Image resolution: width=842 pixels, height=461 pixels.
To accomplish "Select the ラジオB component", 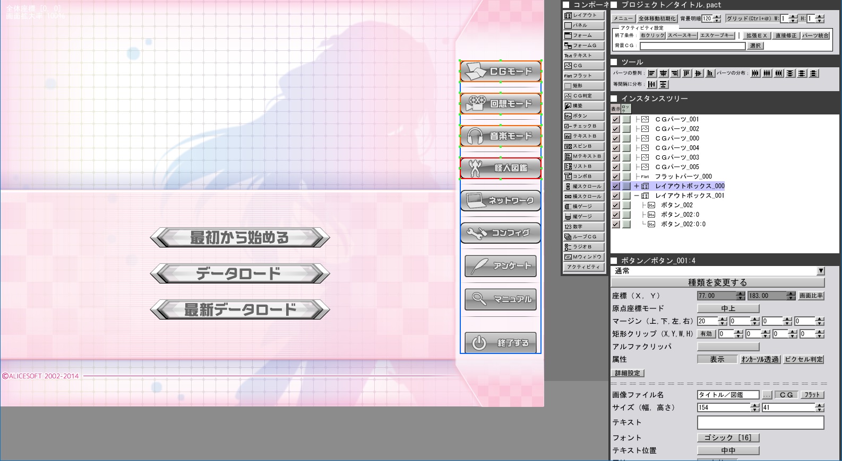I will [x=584, y=247].
